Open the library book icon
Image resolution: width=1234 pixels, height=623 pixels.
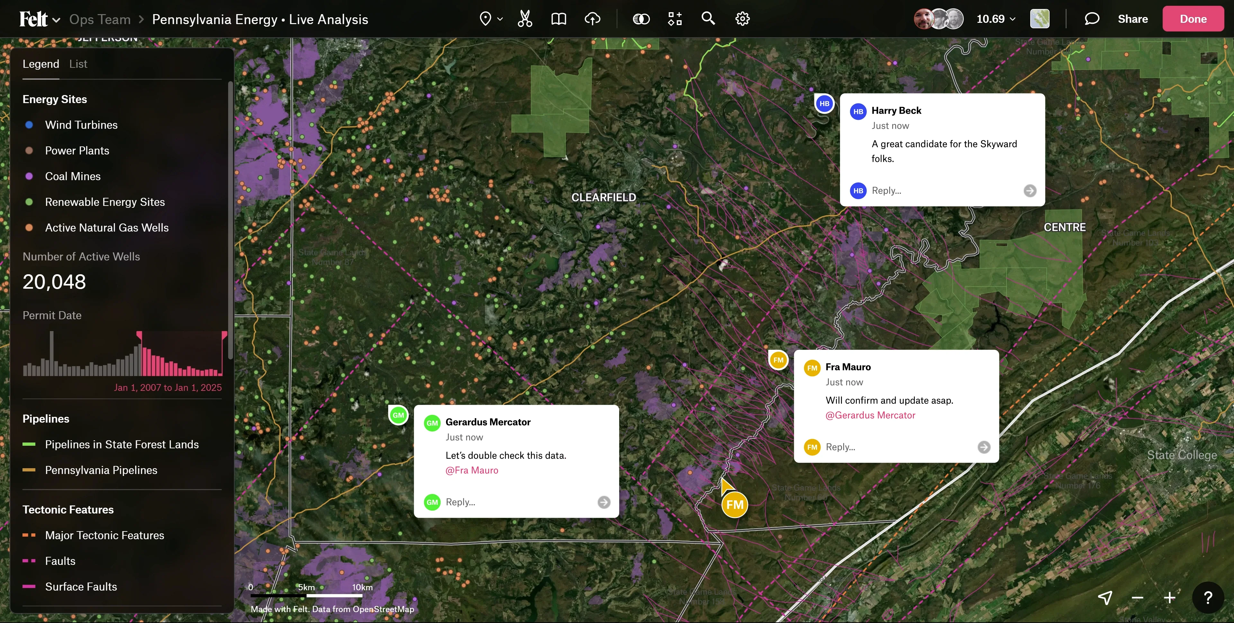tap(559, 19)
